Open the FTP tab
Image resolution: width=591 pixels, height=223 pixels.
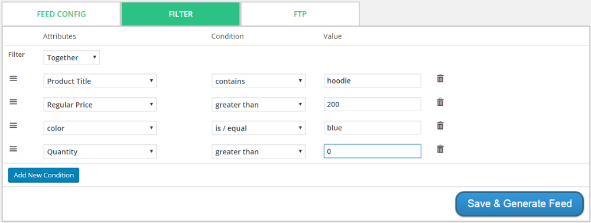click(x=300, y=14)
